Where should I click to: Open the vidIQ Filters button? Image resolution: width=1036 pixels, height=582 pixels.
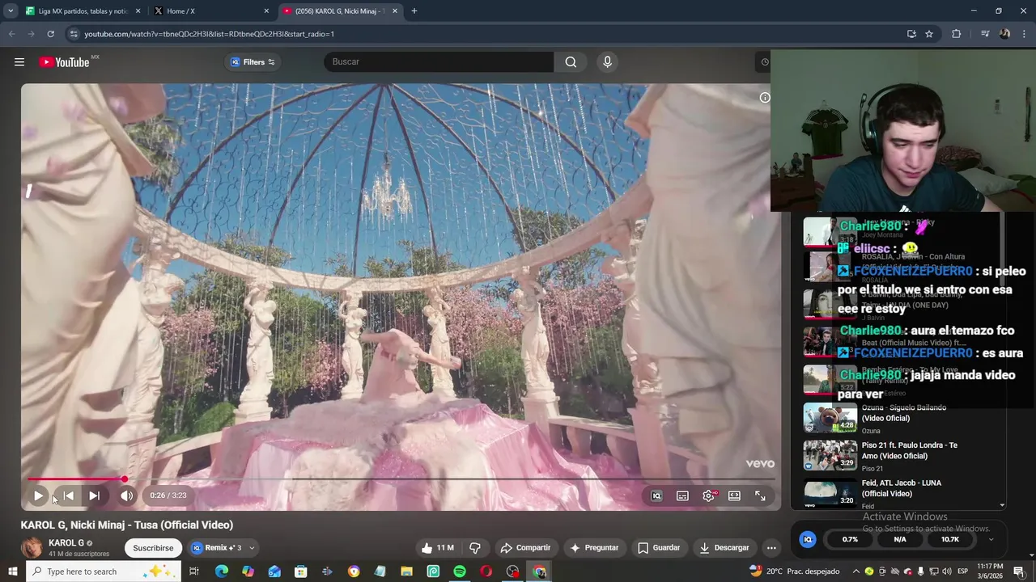point(253,62)
